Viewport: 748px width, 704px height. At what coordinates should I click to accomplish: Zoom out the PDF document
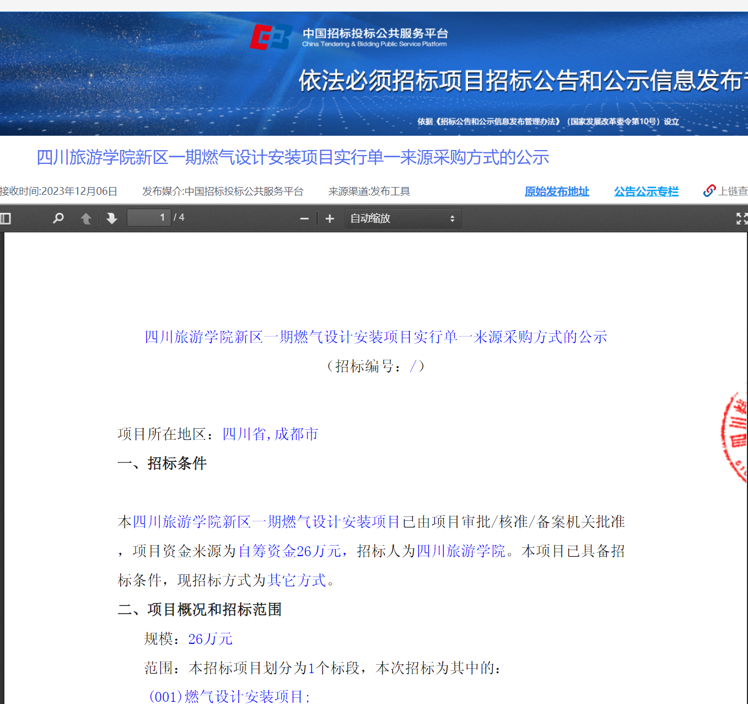(x=304, y=219)
